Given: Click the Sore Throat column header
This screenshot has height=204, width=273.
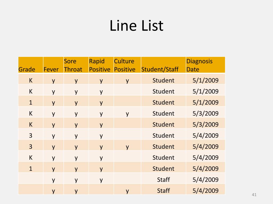Looking at the screenshot, I should tap(76, 65).
